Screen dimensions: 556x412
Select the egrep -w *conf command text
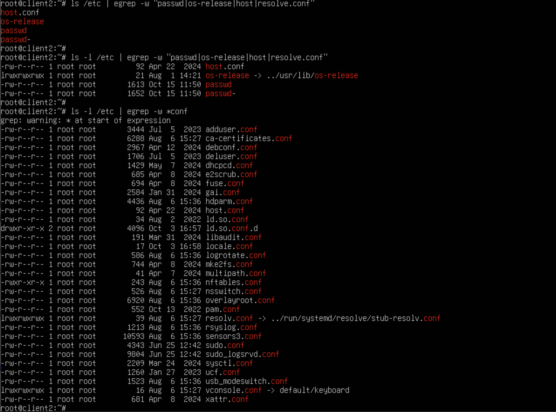coord(157,112)
